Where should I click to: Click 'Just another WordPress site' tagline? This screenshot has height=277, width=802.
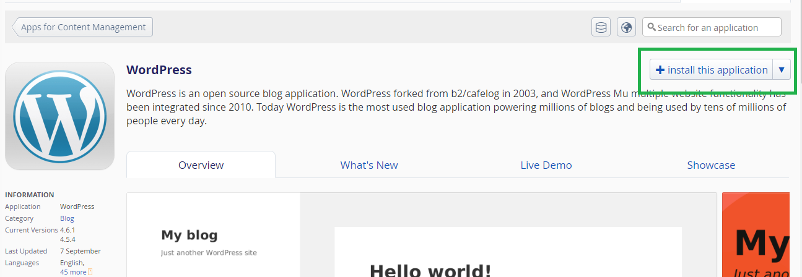coord(209,252)
